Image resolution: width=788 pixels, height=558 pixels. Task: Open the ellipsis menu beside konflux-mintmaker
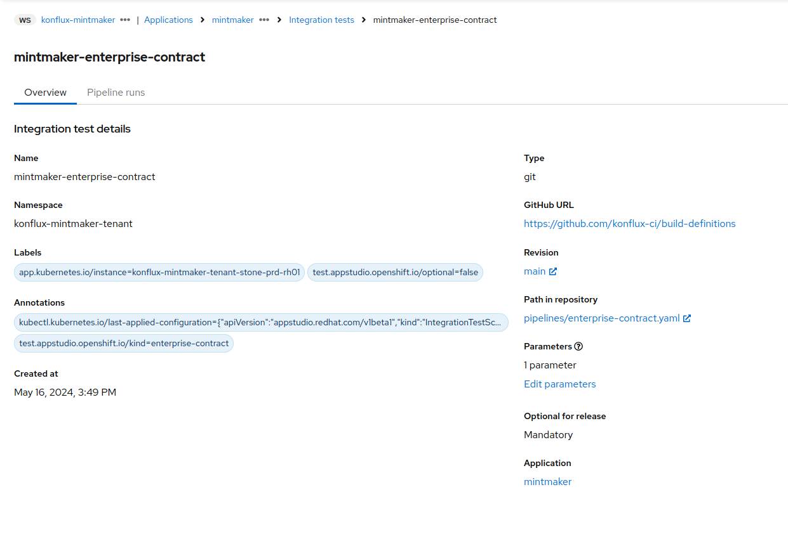pos(125,20)
